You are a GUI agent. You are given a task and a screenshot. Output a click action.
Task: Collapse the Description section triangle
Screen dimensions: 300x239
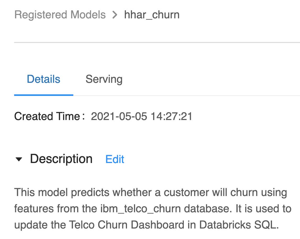19,159
